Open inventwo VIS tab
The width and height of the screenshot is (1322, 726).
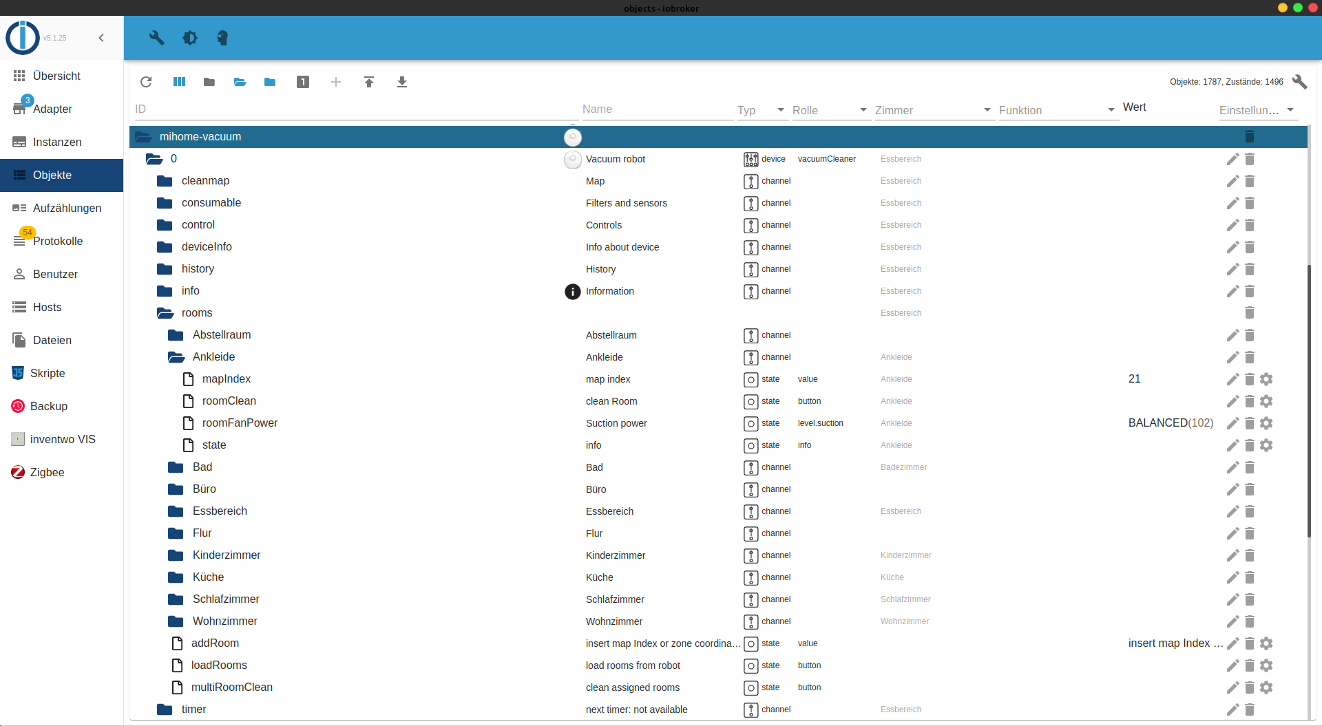pyautogui.click(x=62, y=439)
